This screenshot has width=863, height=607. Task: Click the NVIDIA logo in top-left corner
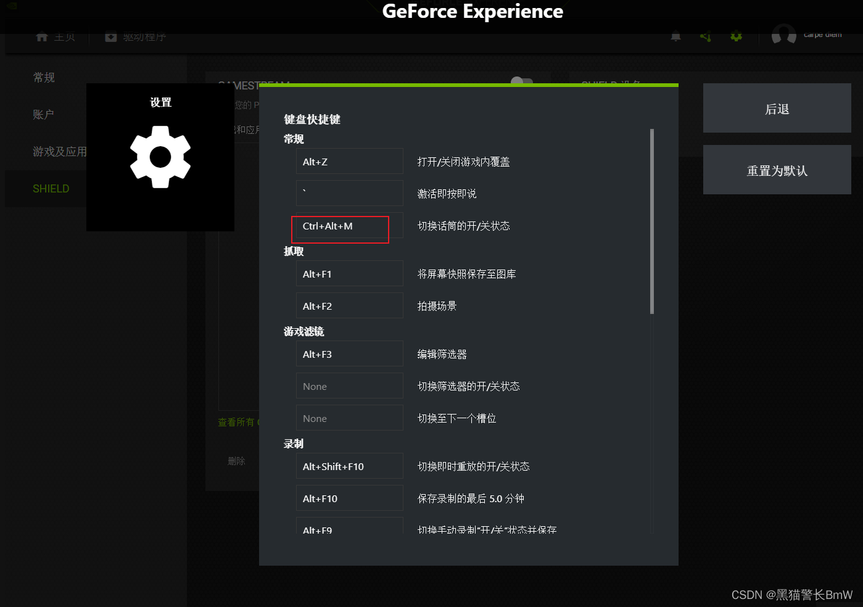pyautogui.click(x=11, y=5)
